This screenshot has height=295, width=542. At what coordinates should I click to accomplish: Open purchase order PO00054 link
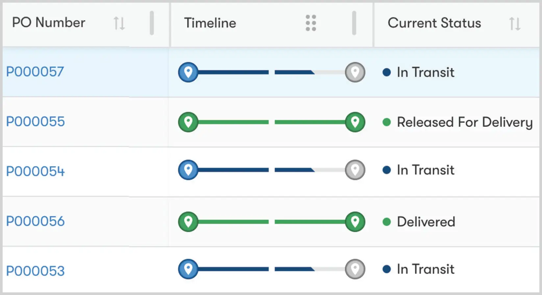click(x=35, y=171)
